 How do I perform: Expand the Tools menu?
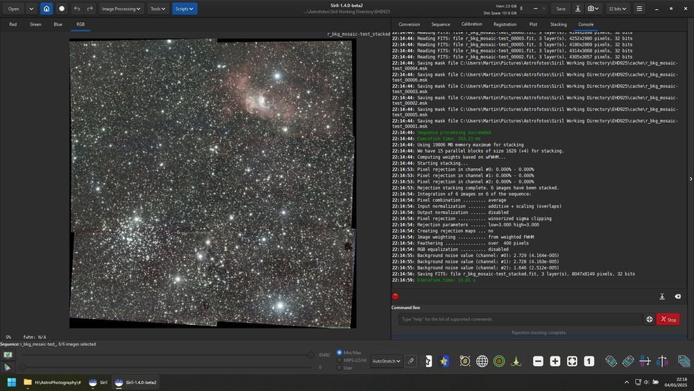tap(158, 8)
